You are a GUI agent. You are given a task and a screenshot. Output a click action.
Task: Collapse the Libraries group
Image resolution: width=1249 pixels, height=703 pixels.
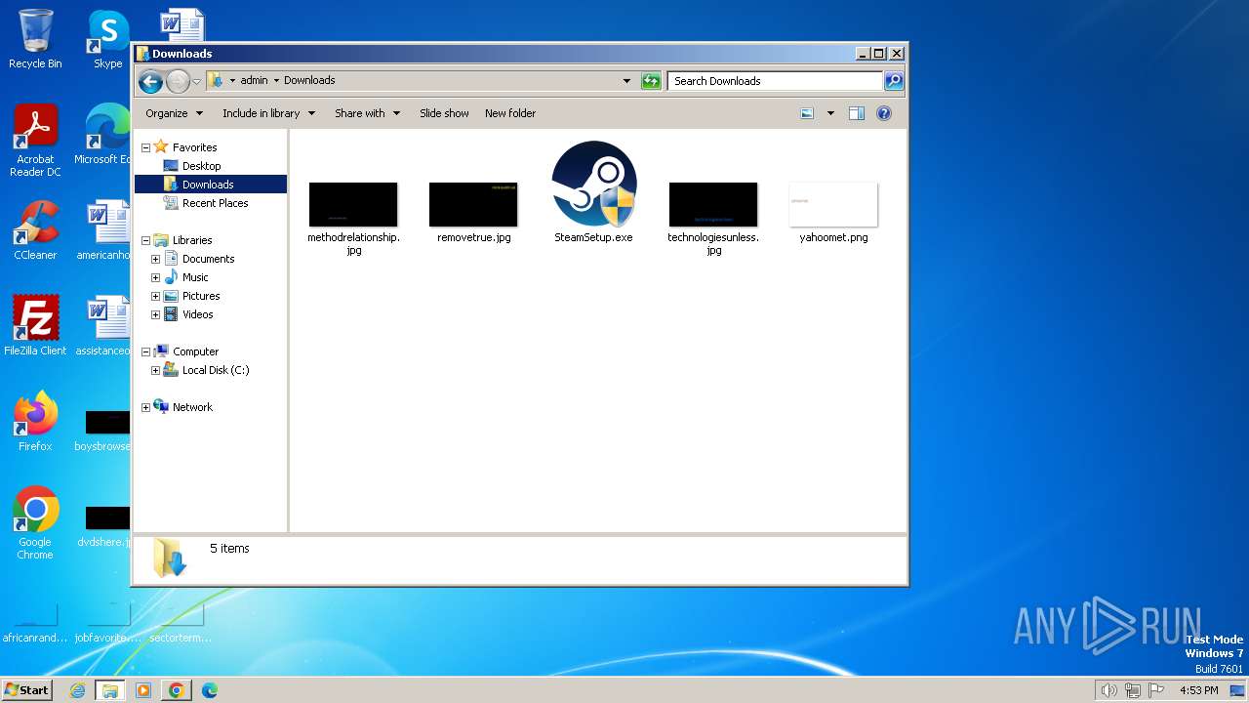(146, 240)
